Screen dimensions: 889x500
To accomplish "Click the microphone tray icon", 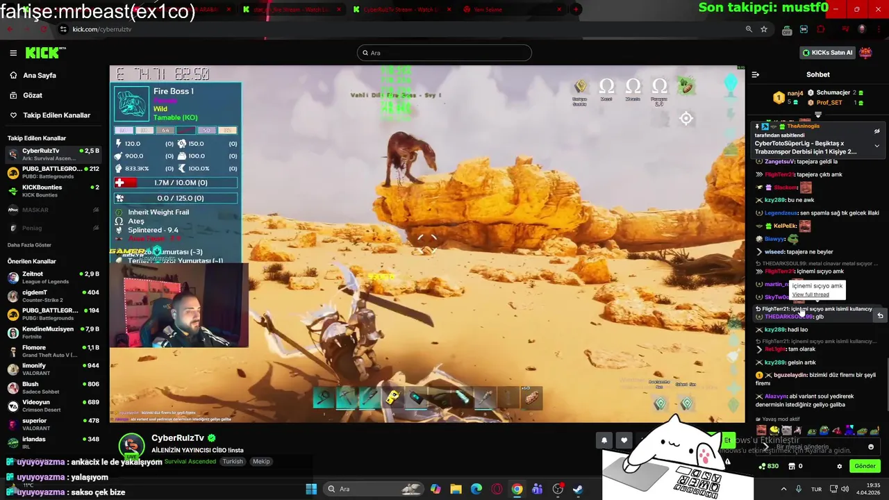I will (x=799, y=489).
